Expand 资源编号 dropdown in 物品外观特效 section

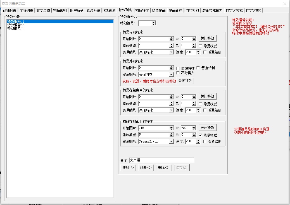coord(171,74)
